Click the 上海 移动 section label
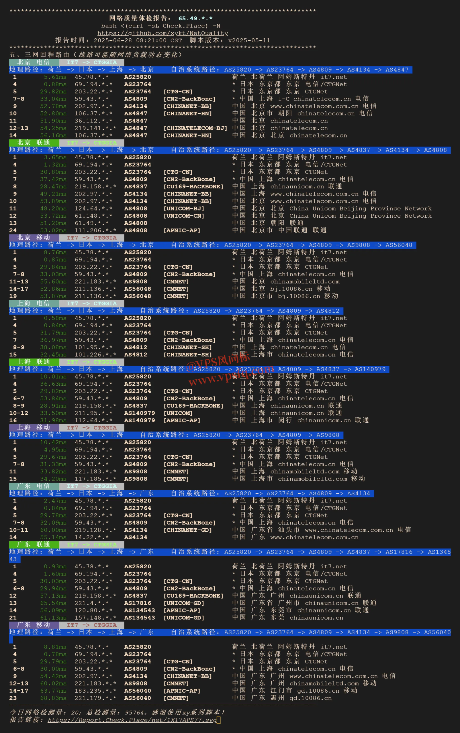 (34, 427)
